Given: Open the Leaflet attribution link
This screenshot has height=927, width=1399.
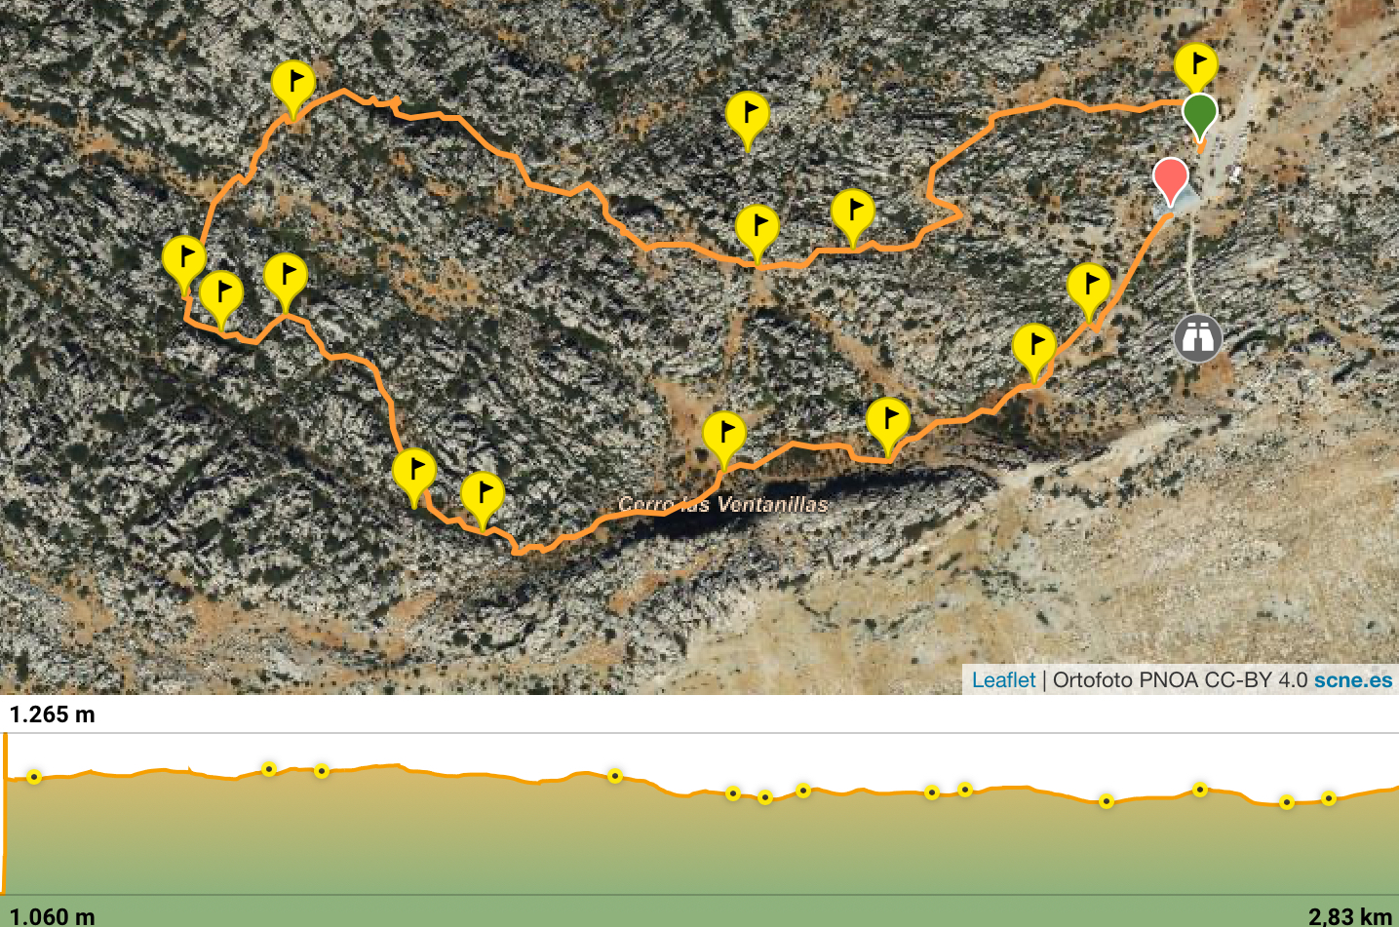Looking at the screenshot, I should [1003, 679].
